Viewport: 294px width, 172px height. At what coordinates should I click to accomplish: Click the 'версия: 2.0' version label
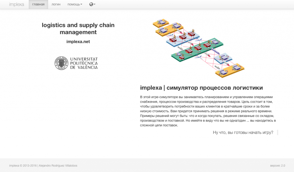278,165
